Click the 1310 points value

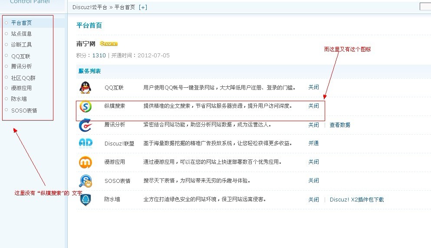[99, 55]
